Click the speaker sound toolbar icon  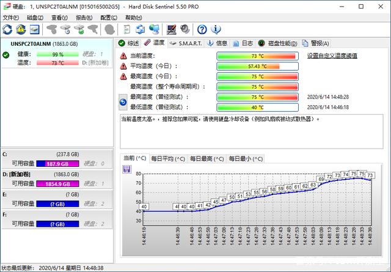pyautogui.click(x=185, y=29)
